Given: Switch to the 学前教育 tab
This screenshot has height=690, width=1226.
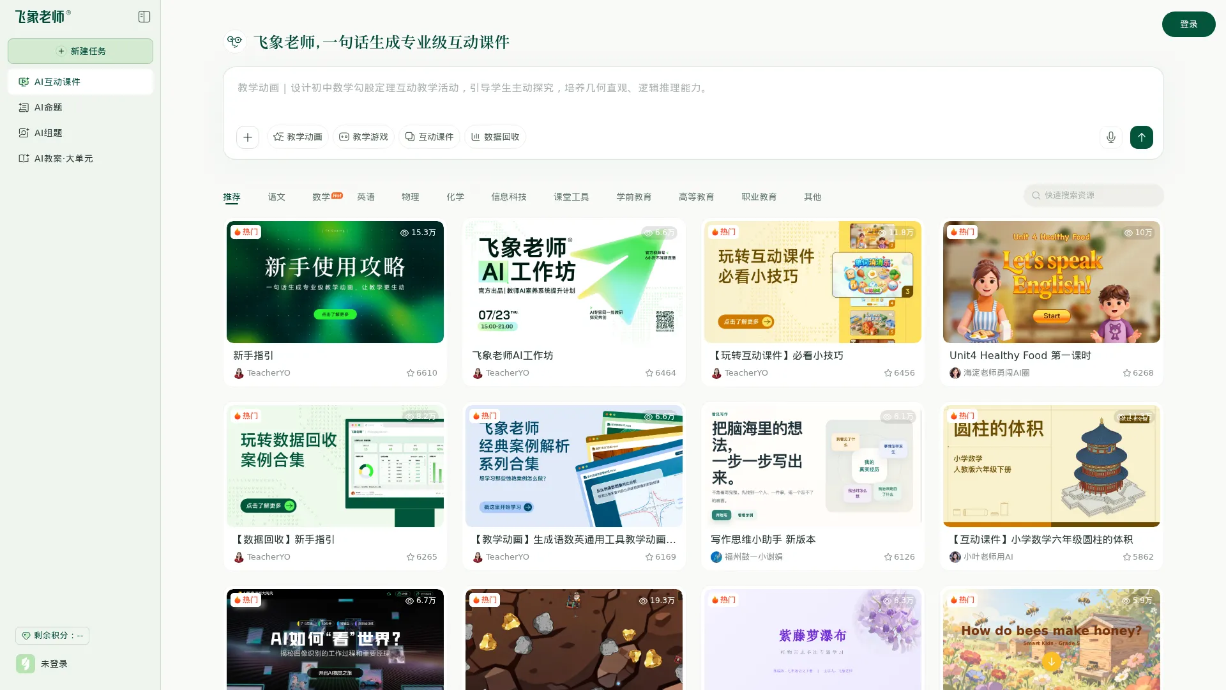Looking at the screenshot, I should pos(634,197).
